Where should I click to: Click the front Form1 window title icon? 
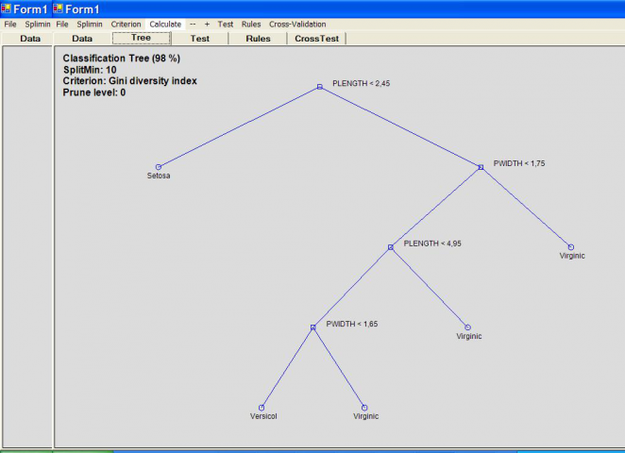click(59, 8)
